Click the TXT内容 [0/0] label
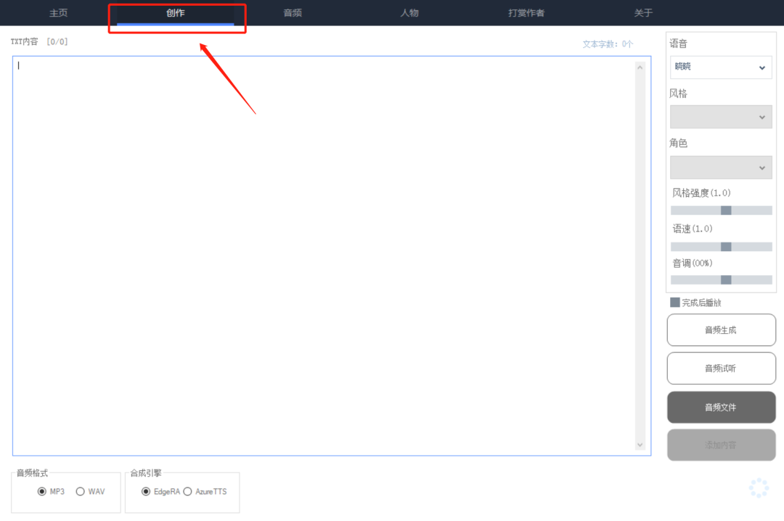 coord(39,41)
